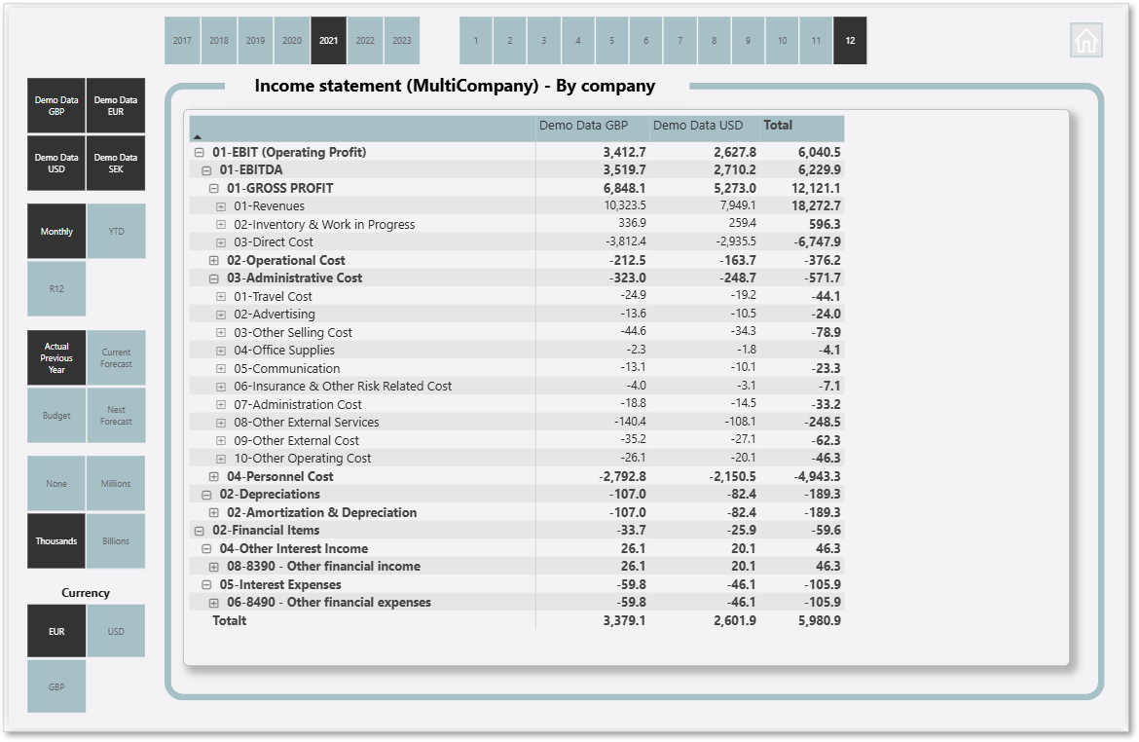Expand the 04-Personnel Cost row
This screenshot has width=1139, height=742.
tap(213, 477)
